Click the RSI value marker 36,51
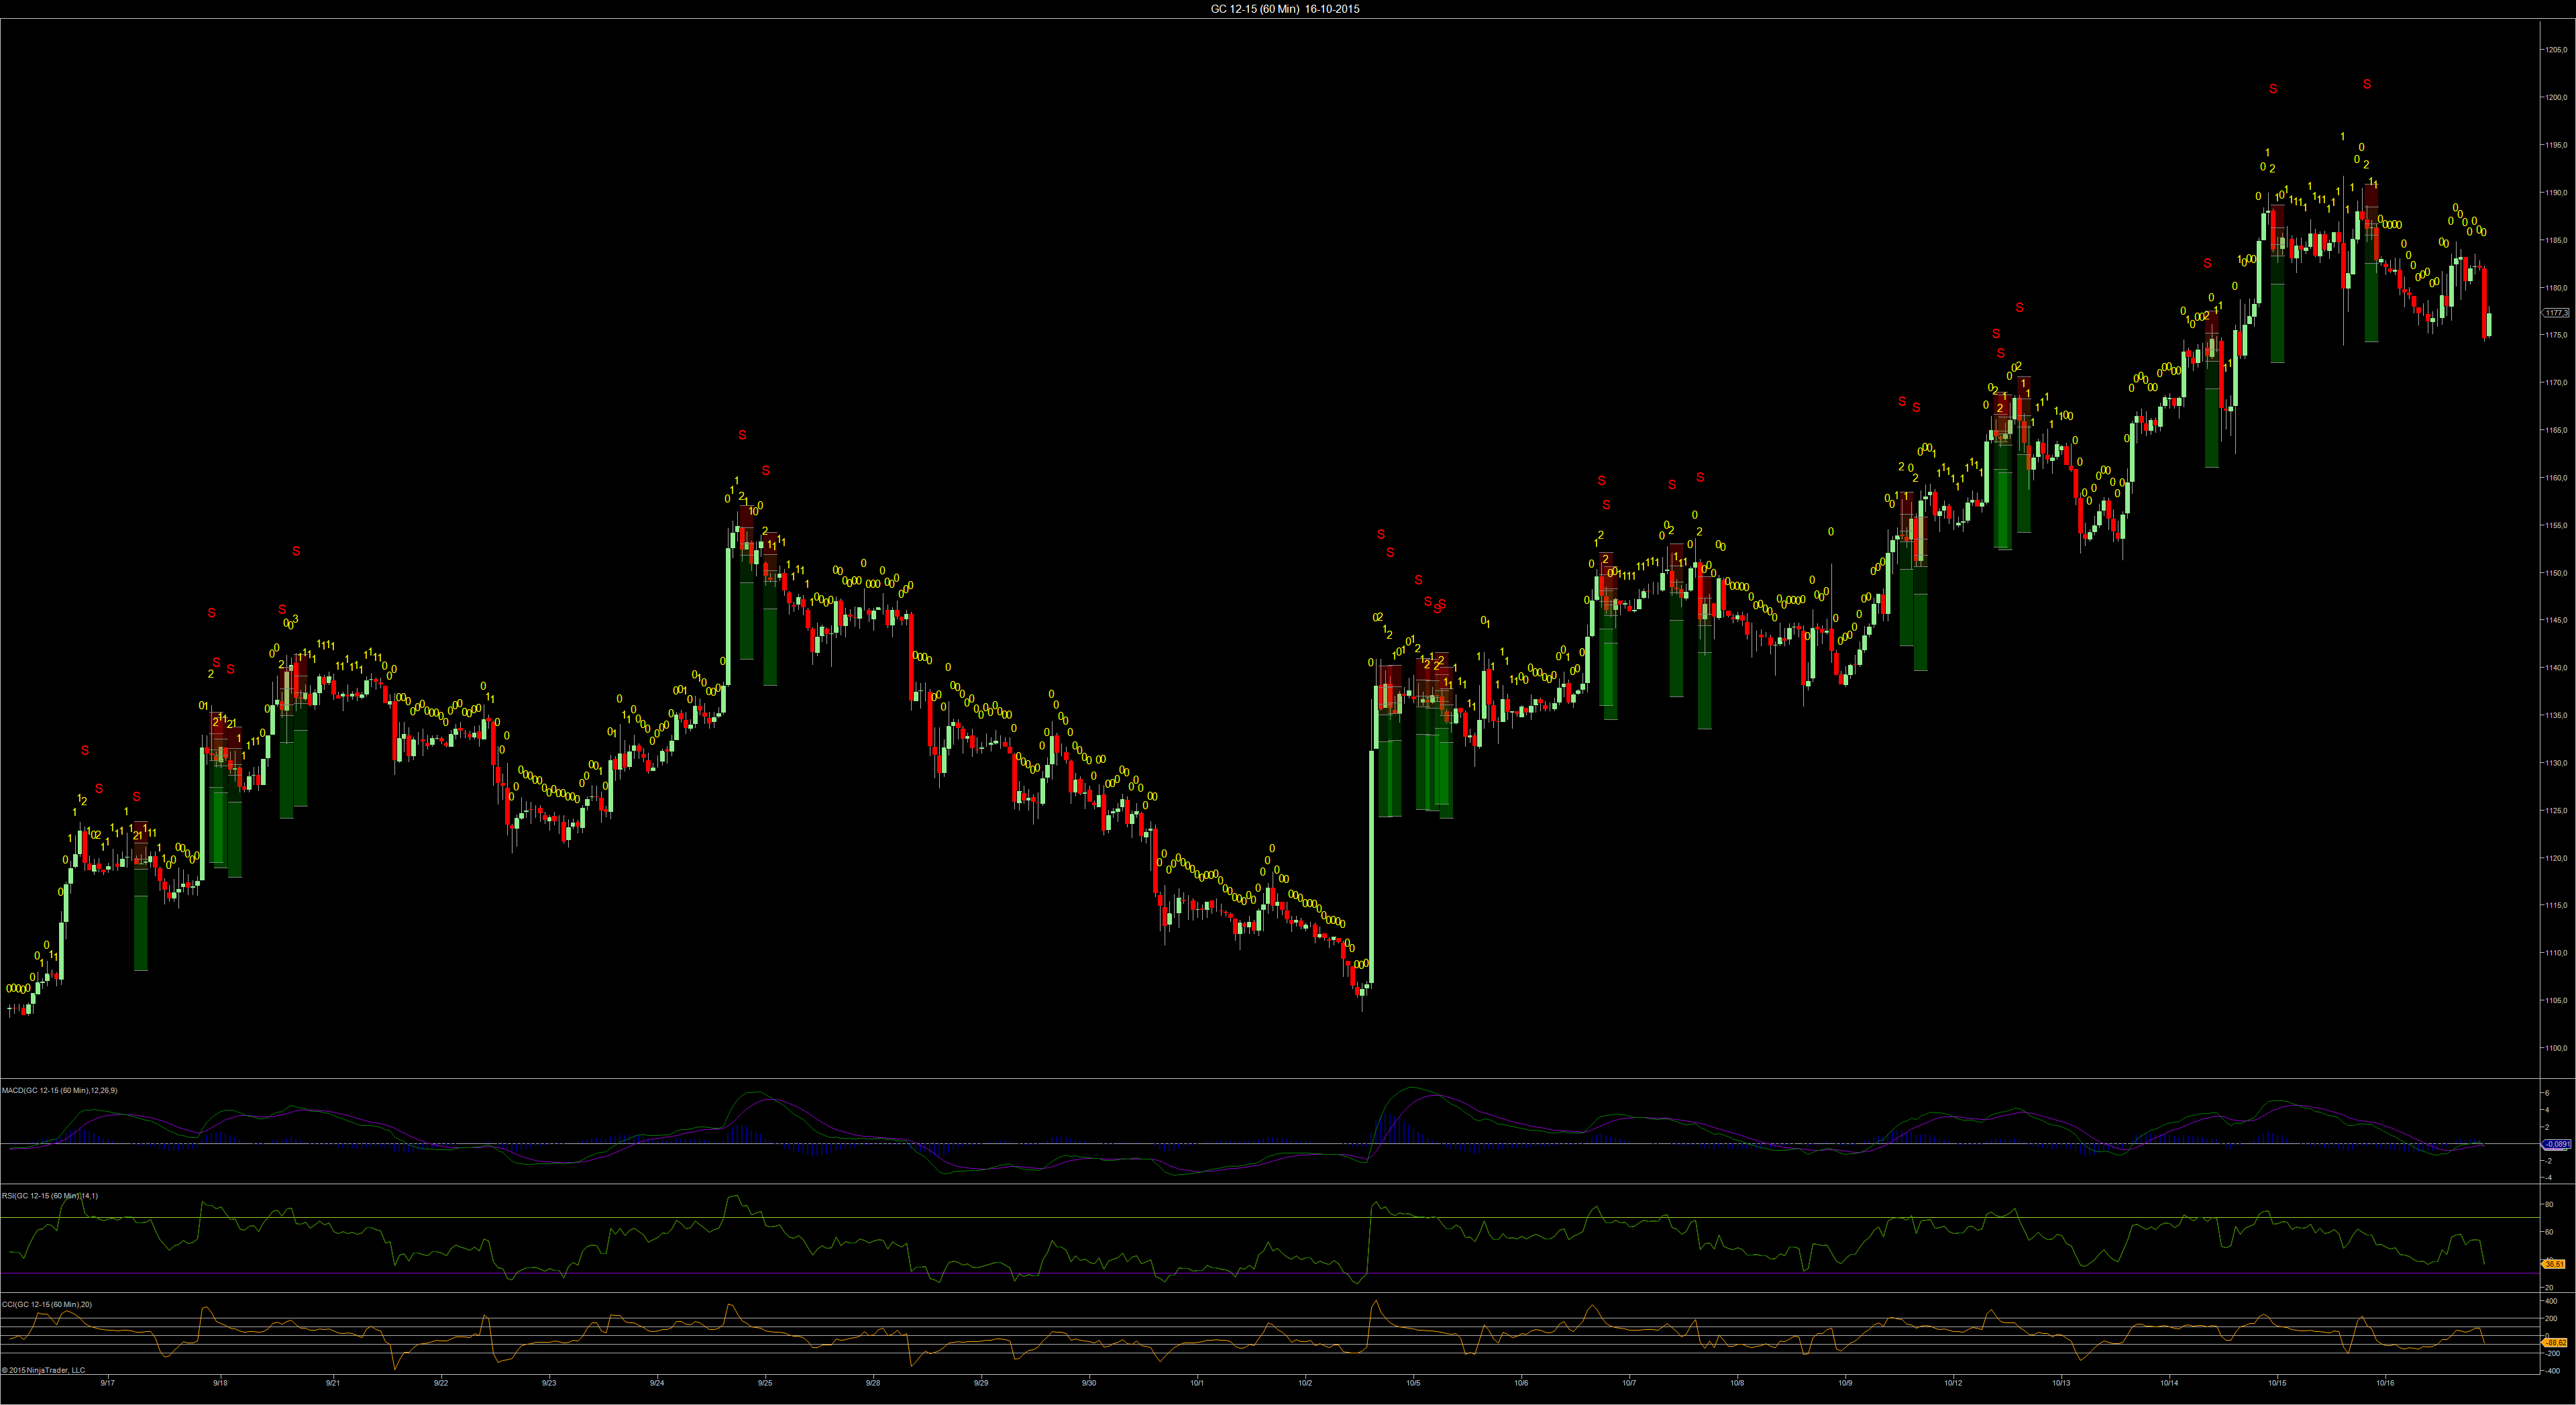 2554,1264
